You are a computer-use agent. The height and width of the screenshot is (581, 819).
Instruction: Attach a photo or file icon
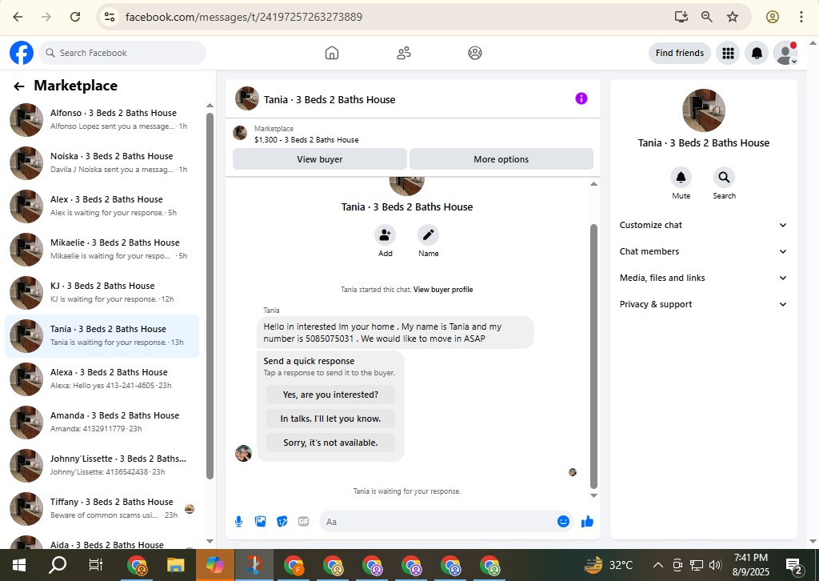click(x=260, y=522)
